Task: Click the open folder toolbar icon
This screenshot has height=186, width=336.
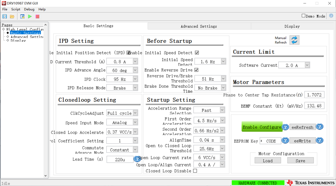Action: (12, 17)
